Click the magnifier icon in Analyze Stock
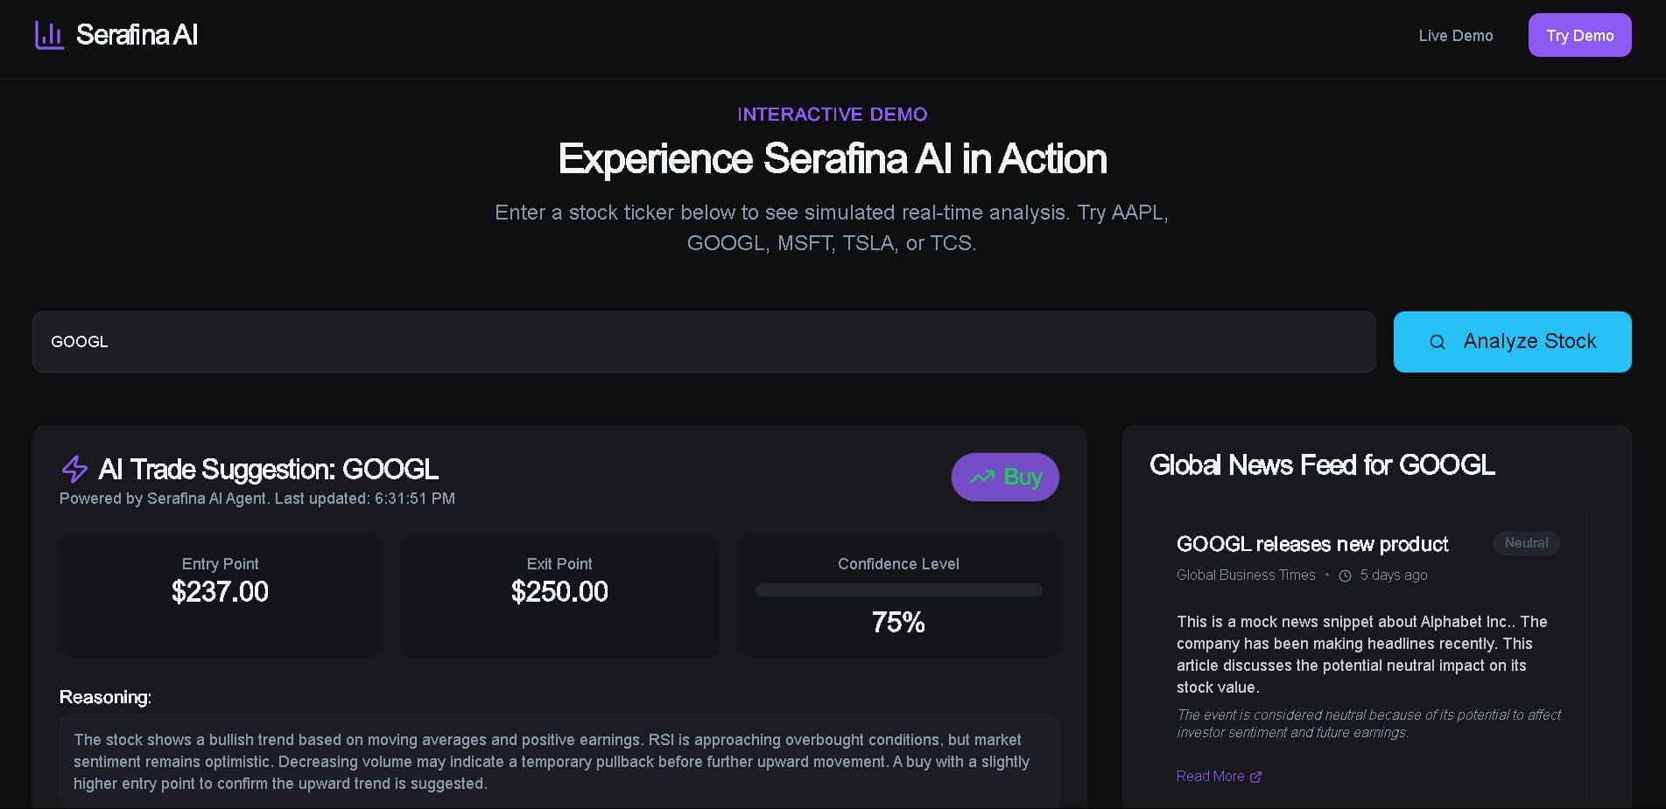 click(x=1437, y=342)
